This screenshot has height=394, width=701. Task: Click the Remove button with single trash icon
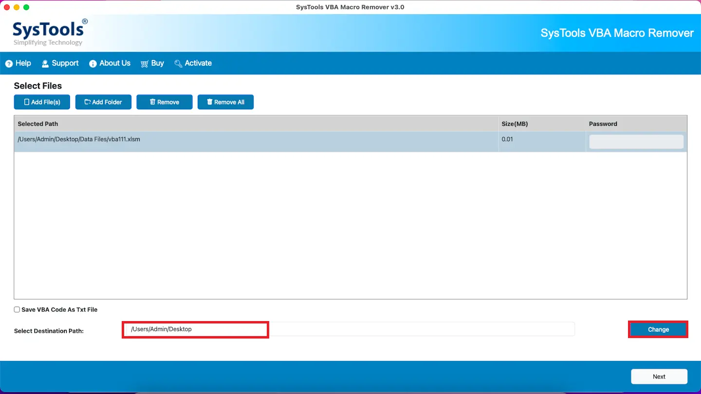click(x=165, y=102)
